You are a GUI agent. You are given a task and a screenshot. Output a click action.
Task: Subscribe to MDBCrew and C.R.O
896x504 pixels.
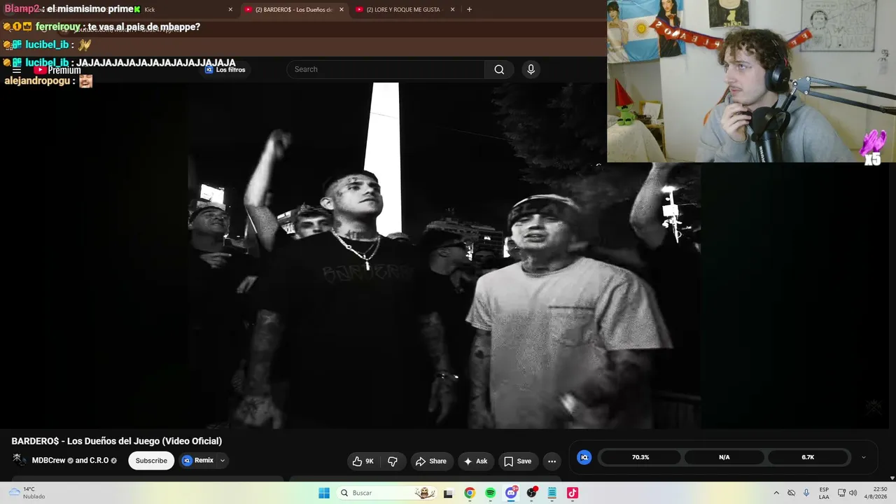[151, 461]
